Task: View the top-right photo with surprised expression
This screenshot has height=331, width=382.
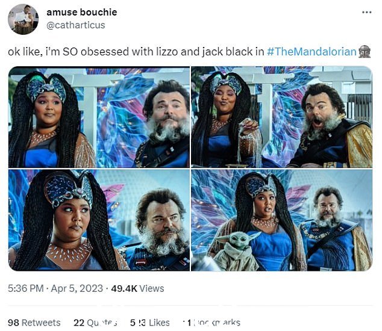Action: [281, 117]
